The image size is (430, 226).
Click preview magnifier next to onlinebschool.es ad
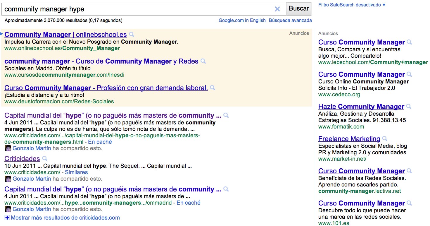click(x=132, y=35)
